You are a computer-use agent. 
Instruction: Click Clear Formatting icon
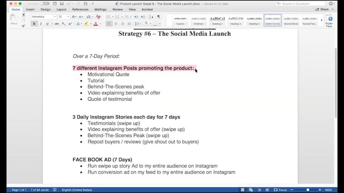98,17
